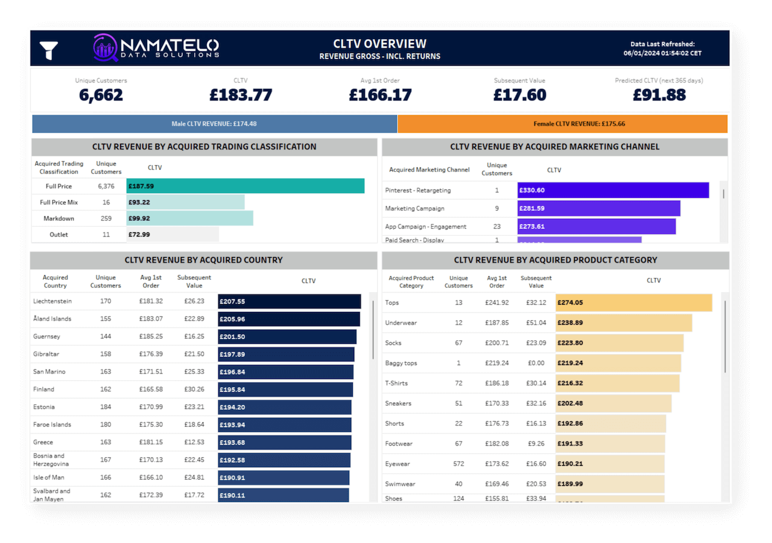
Task: Select the Male CLTV Revenue bar
Action: coord(215,124)
